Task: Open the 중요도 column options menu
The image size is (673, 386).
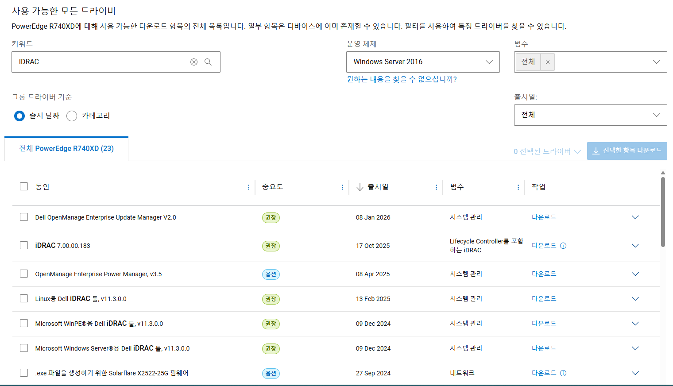Action: (x=342, y=187)
